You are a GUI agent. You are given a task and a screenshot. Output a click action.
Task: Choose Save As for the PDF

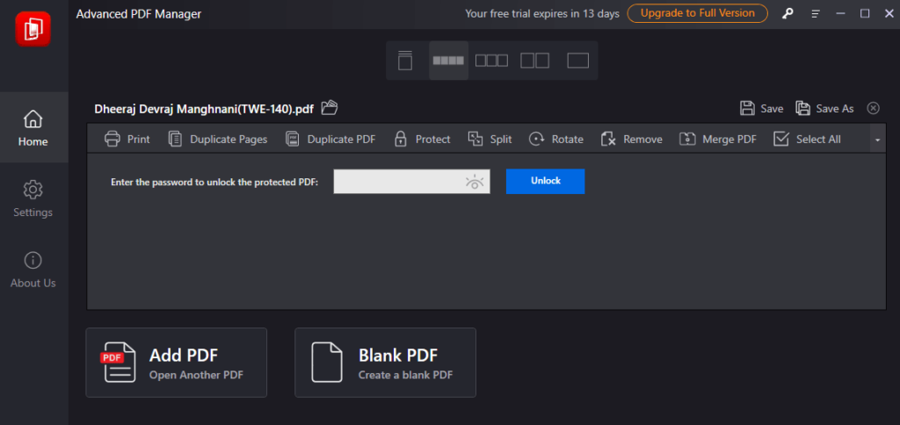click(x=824, y=108)
